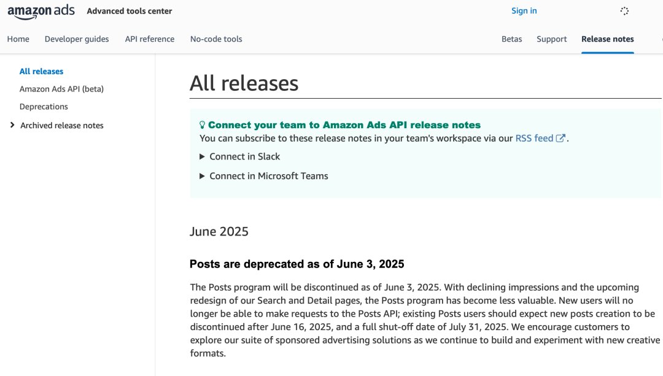Navigate to the Betas tab
663x376 pixels.
(512, 39)
